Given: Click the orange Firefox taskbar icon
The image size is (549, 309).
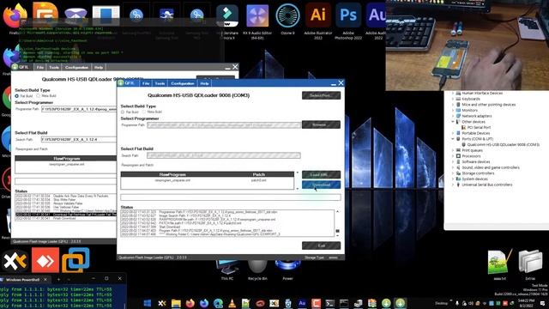Looking at the screenshot, I should pos(190,303).
